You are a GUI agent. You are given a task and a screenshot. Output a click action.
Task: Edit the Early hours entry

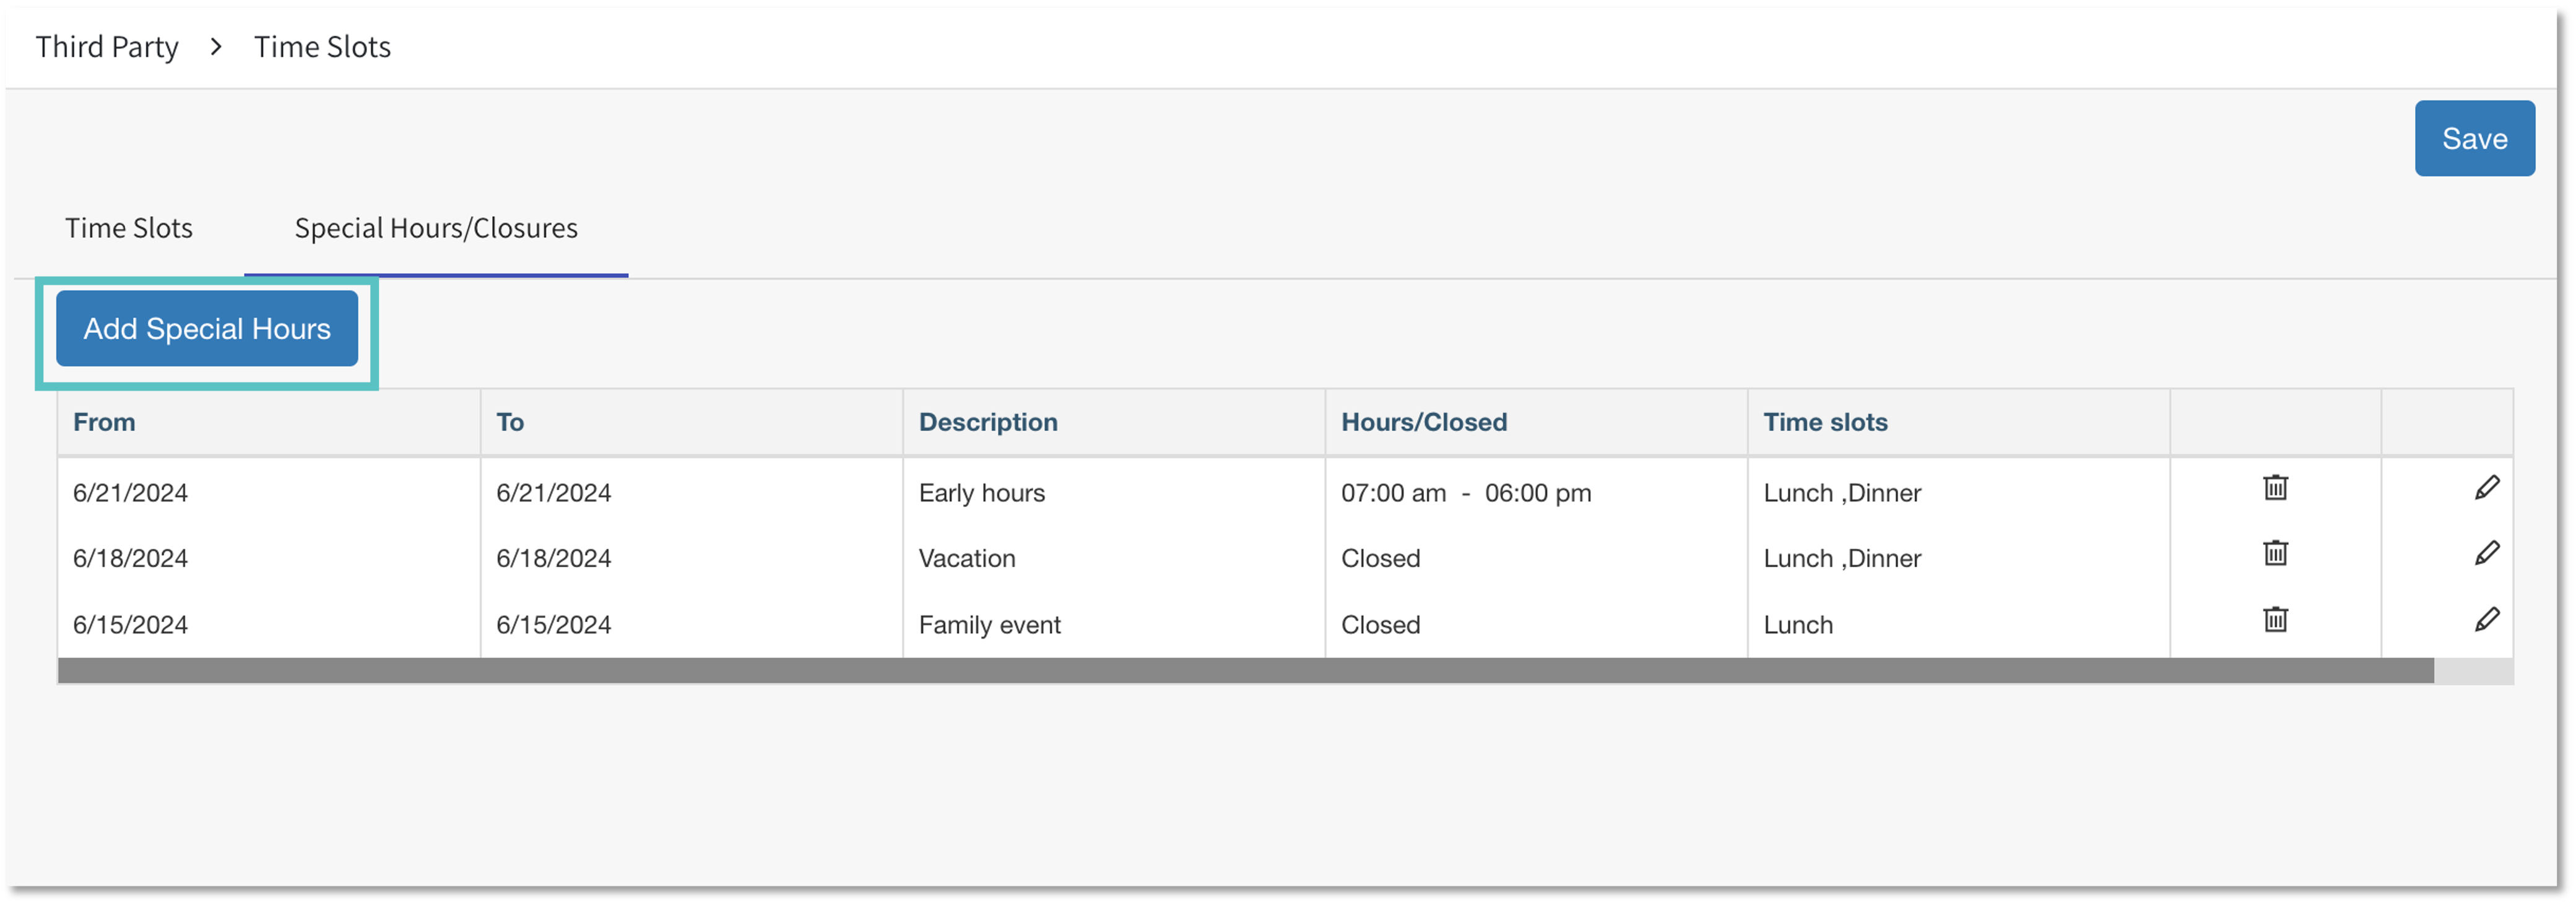click(2487, 488)
